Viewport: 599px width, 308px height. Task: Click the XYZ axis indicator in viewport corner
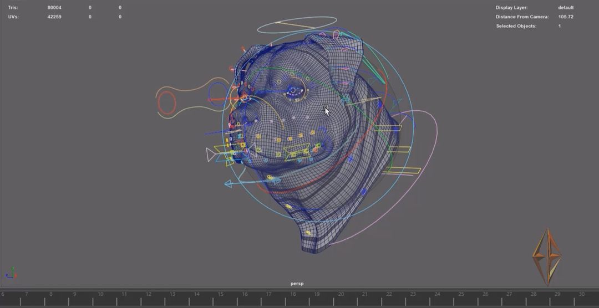(11, 274)
